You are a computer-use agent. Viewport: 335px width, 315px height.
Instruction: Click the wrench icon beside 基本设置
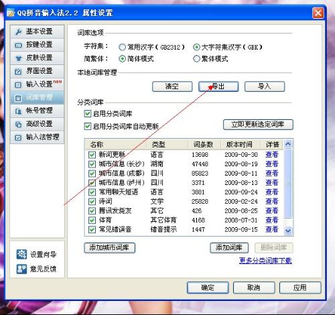[18, 32]
